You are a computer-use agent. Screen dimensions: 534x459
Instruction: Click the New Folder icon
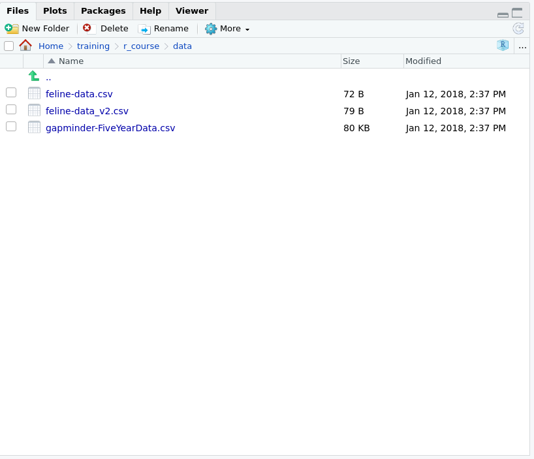tap(12, 29)
